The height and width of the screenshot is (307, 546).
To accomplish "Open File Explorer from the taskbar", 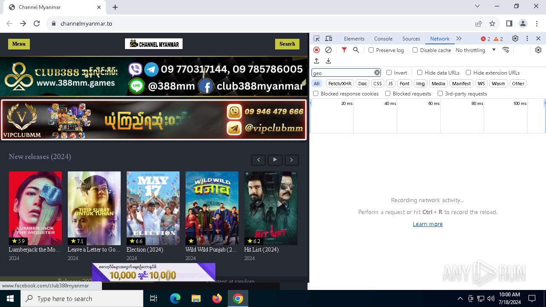I will point(196,298).
